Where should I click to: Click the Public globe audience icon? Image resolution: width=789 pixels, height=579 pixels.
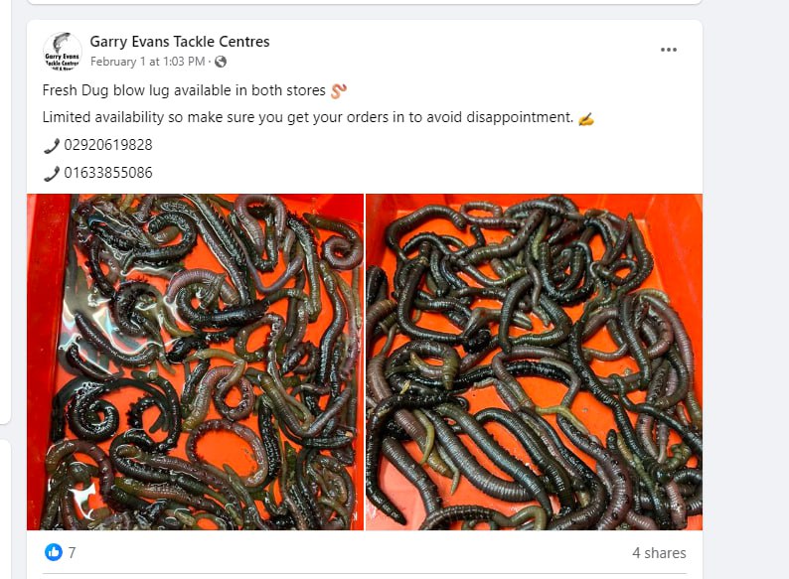pos(221,62)
